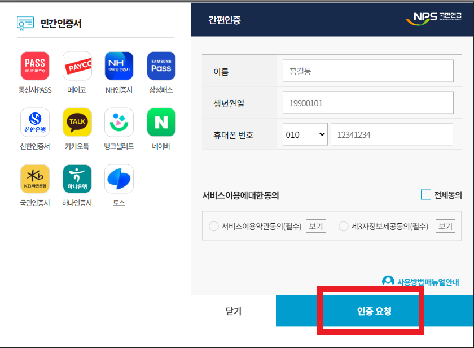Select the 서비스이용약관동의(필수) radio button
The height and width of the screenshot is (348, 474).
pyautogui.click(x=214, y=226)
